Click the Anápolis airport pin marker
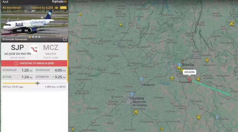This screenshot has height=132, width=238. coord(141,79)
